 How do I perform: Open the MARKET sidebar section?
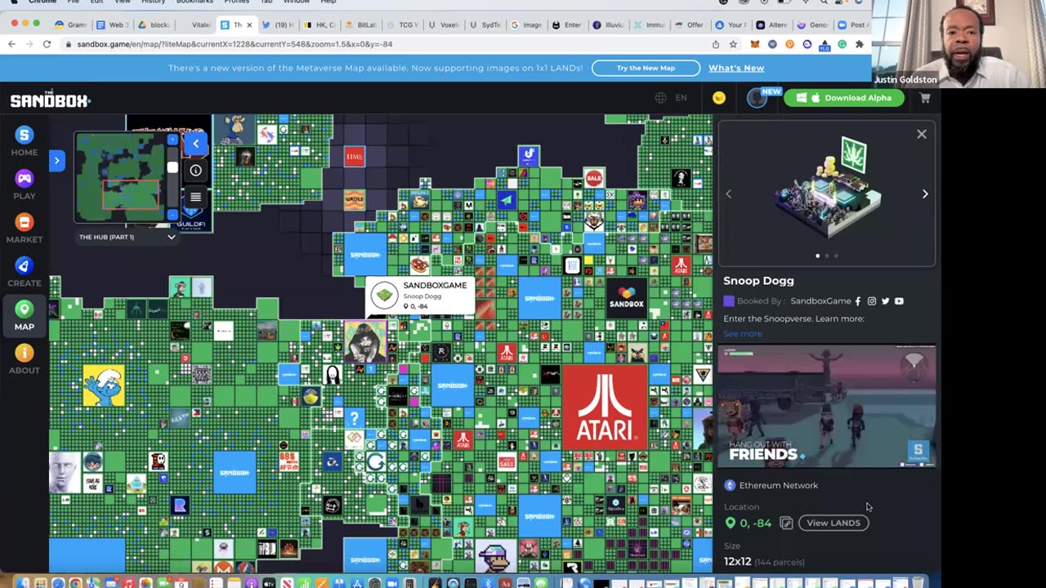coord(25,229)
